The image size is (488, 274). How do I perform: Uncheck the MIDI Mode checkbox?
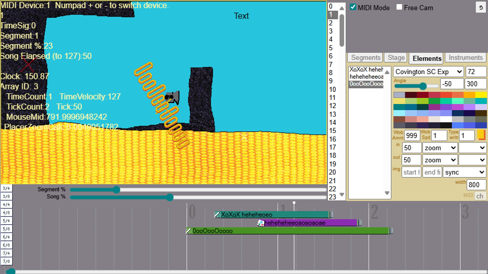(x=353, y=7)
